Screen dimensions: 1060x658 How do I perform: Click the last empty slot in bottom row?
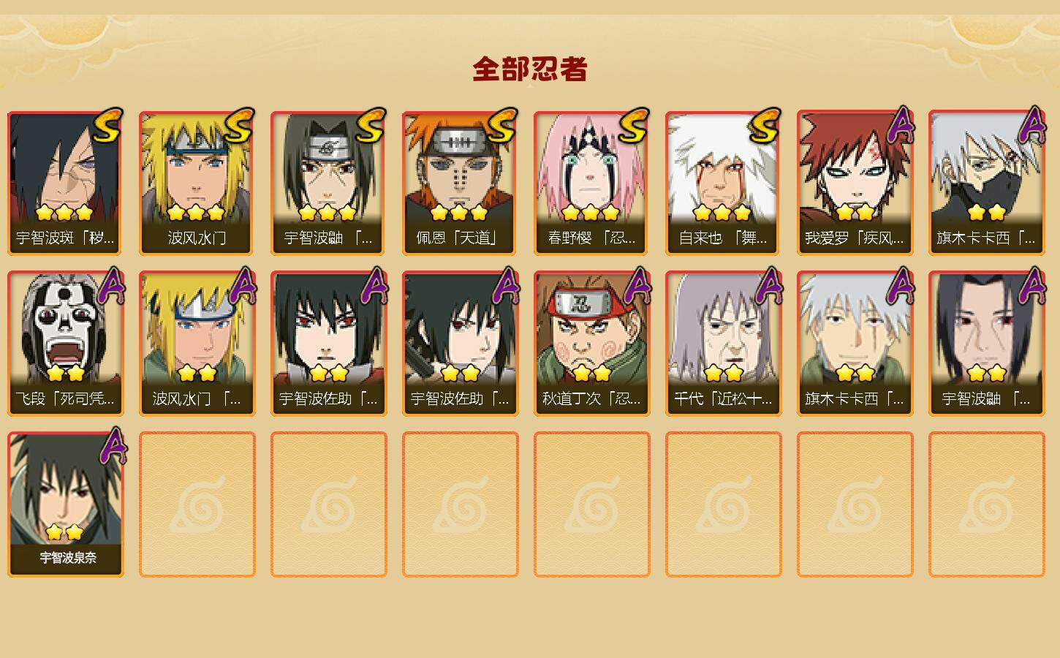[987, 504]
